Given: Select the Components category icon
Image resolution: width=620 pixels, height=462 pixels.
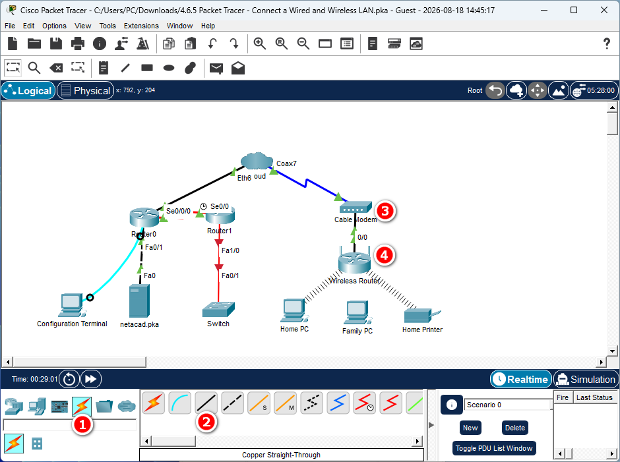Looking at the screenshot, I should [x=59, y=406].
